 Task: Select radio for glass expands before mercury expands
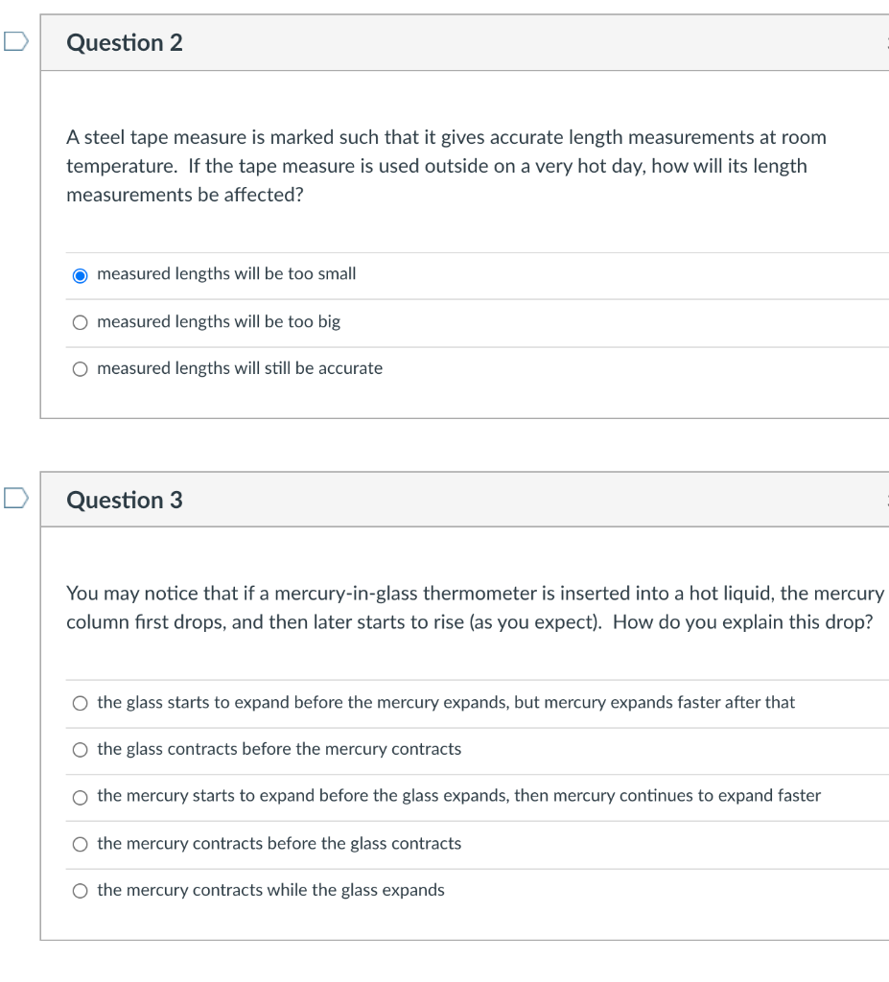click(x=81, y=703)
